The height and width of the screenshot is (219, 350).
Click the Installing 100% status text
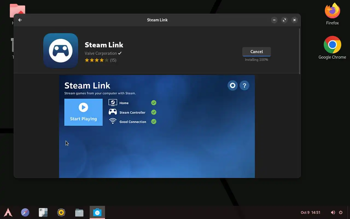pos(256,60)
